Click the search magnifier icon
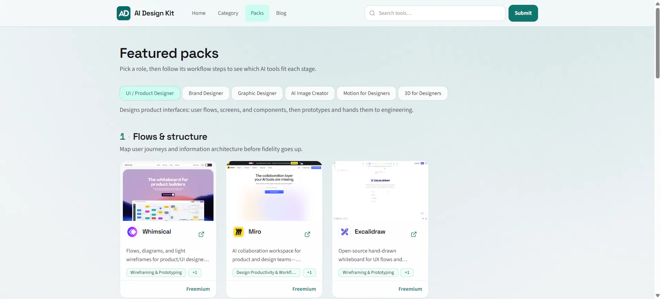 (x=372, y=13)
